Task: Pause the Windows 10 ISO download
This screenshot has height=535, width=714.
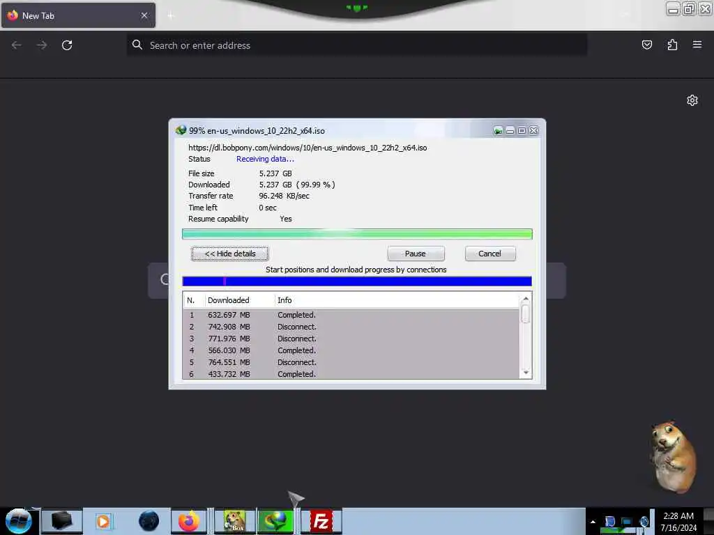Action: 416,254
